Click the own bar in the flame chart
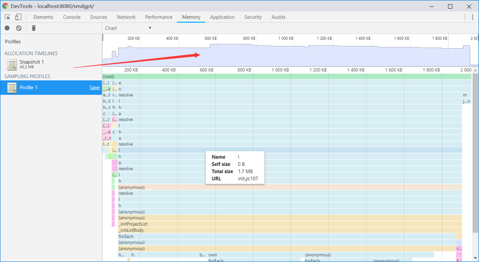 click(255, 255)
